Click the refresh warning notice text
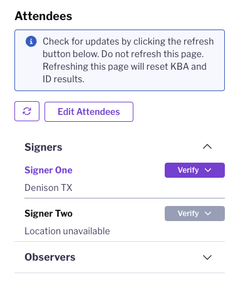The width and height of the screenshot is (238, 282). 128,60
